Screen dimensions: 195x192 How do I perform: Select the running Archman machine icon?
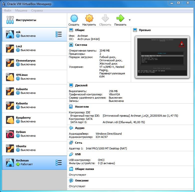coord(10,162)
